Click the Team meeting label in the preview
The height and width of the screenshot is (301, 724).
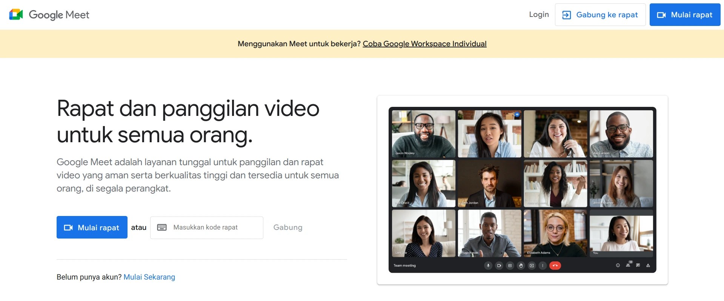[x=404, y=266]
